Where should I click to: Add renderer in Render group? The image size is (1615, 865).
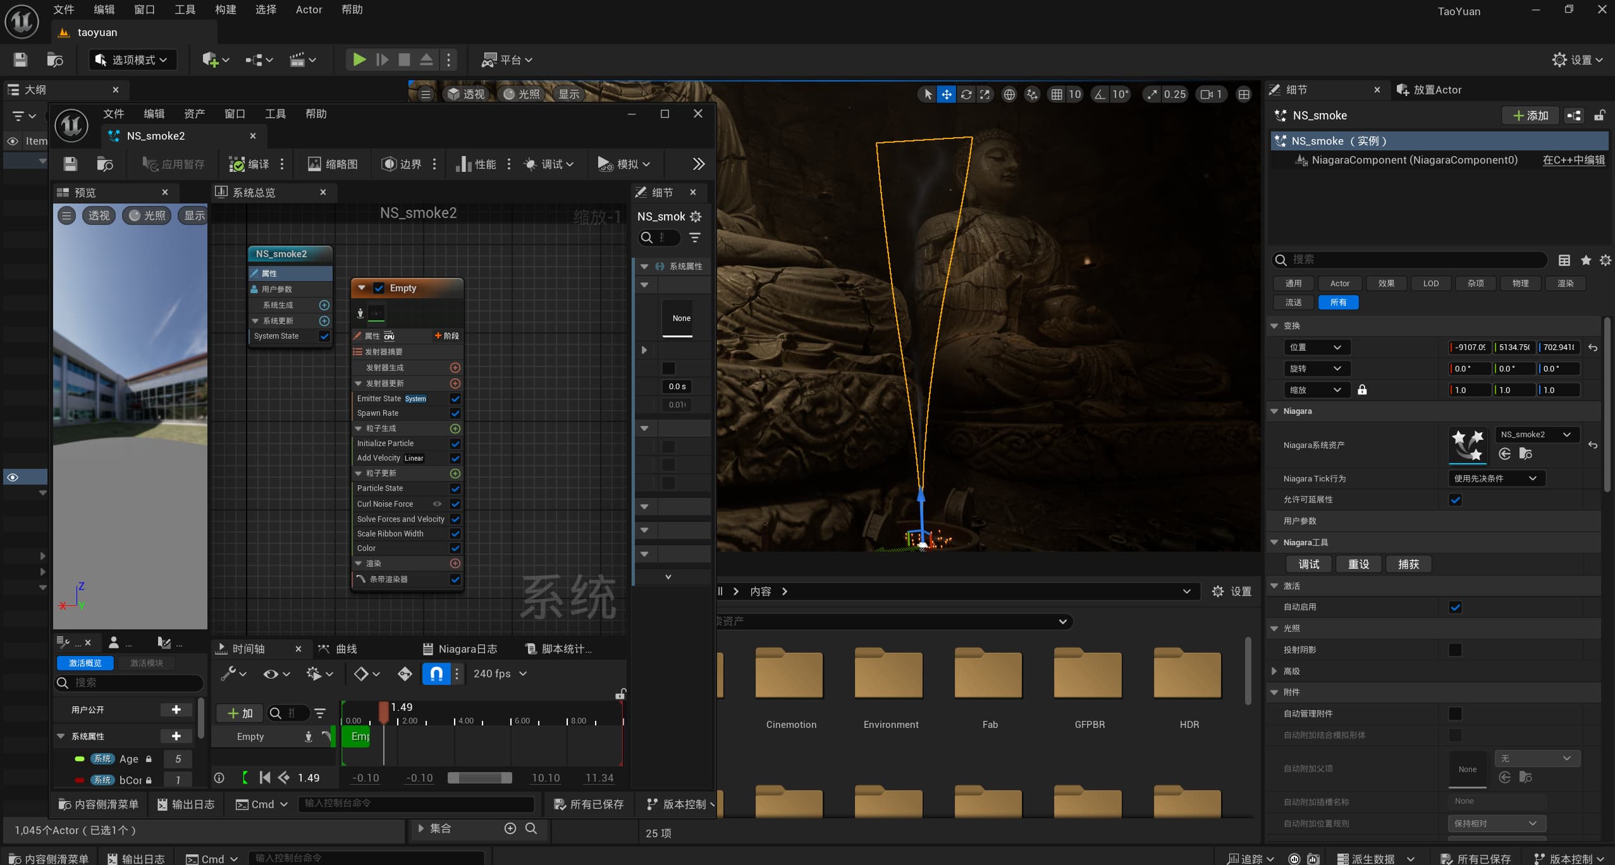tap(455, 564)
